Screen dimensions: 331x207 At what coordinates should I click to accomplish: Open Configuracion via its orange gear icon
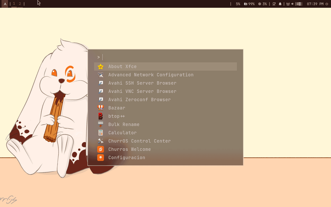pos(101,158)
